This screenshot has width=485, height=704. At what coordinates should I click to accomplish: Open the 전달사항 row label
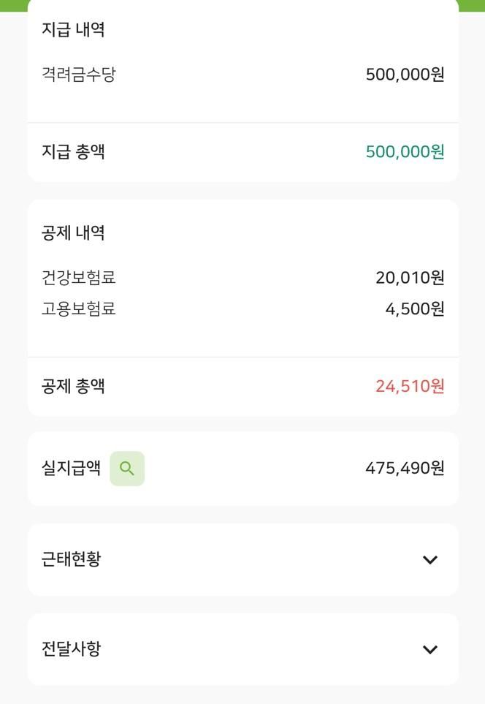point(72,648)
